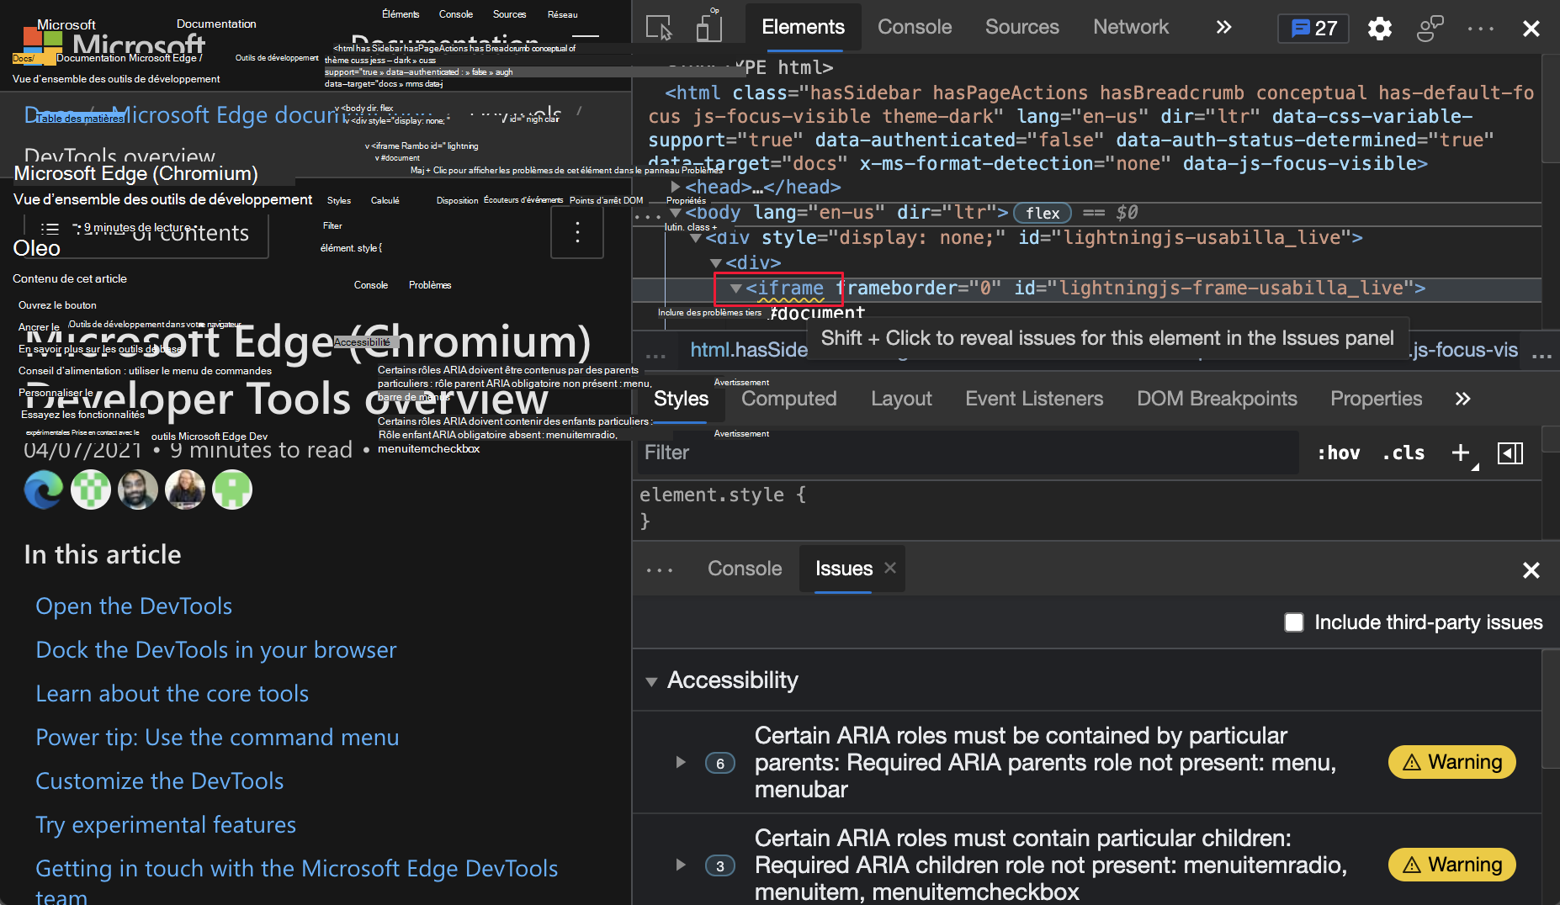Click the Warning badge on the ARIA parents issue
The image size is (1560, 905).
(1452, 762)
